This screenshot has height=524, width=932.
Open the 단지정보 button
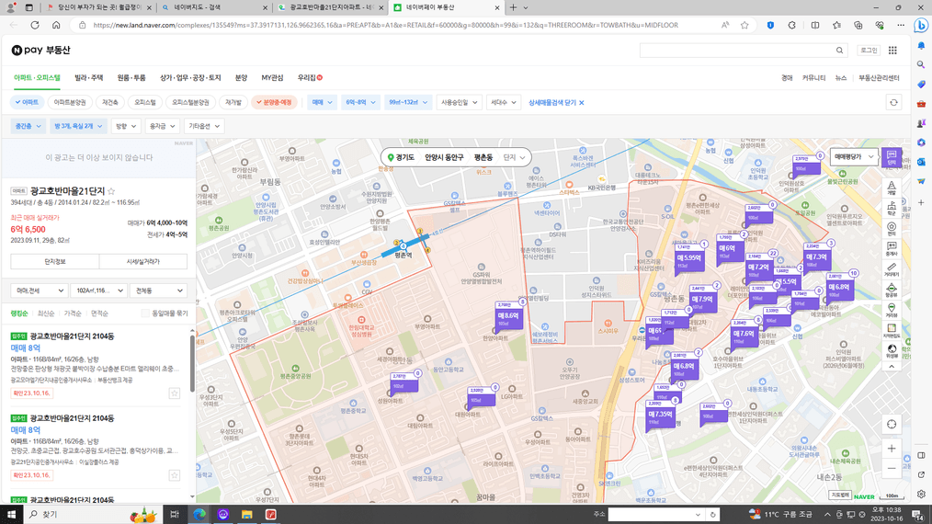click(x=54, y=262)
